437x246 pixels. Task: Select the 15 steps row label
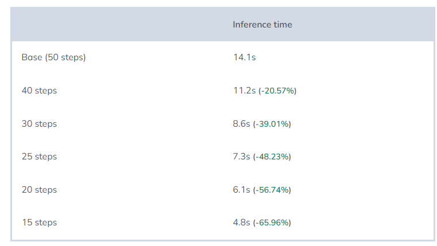pos(39,222)
